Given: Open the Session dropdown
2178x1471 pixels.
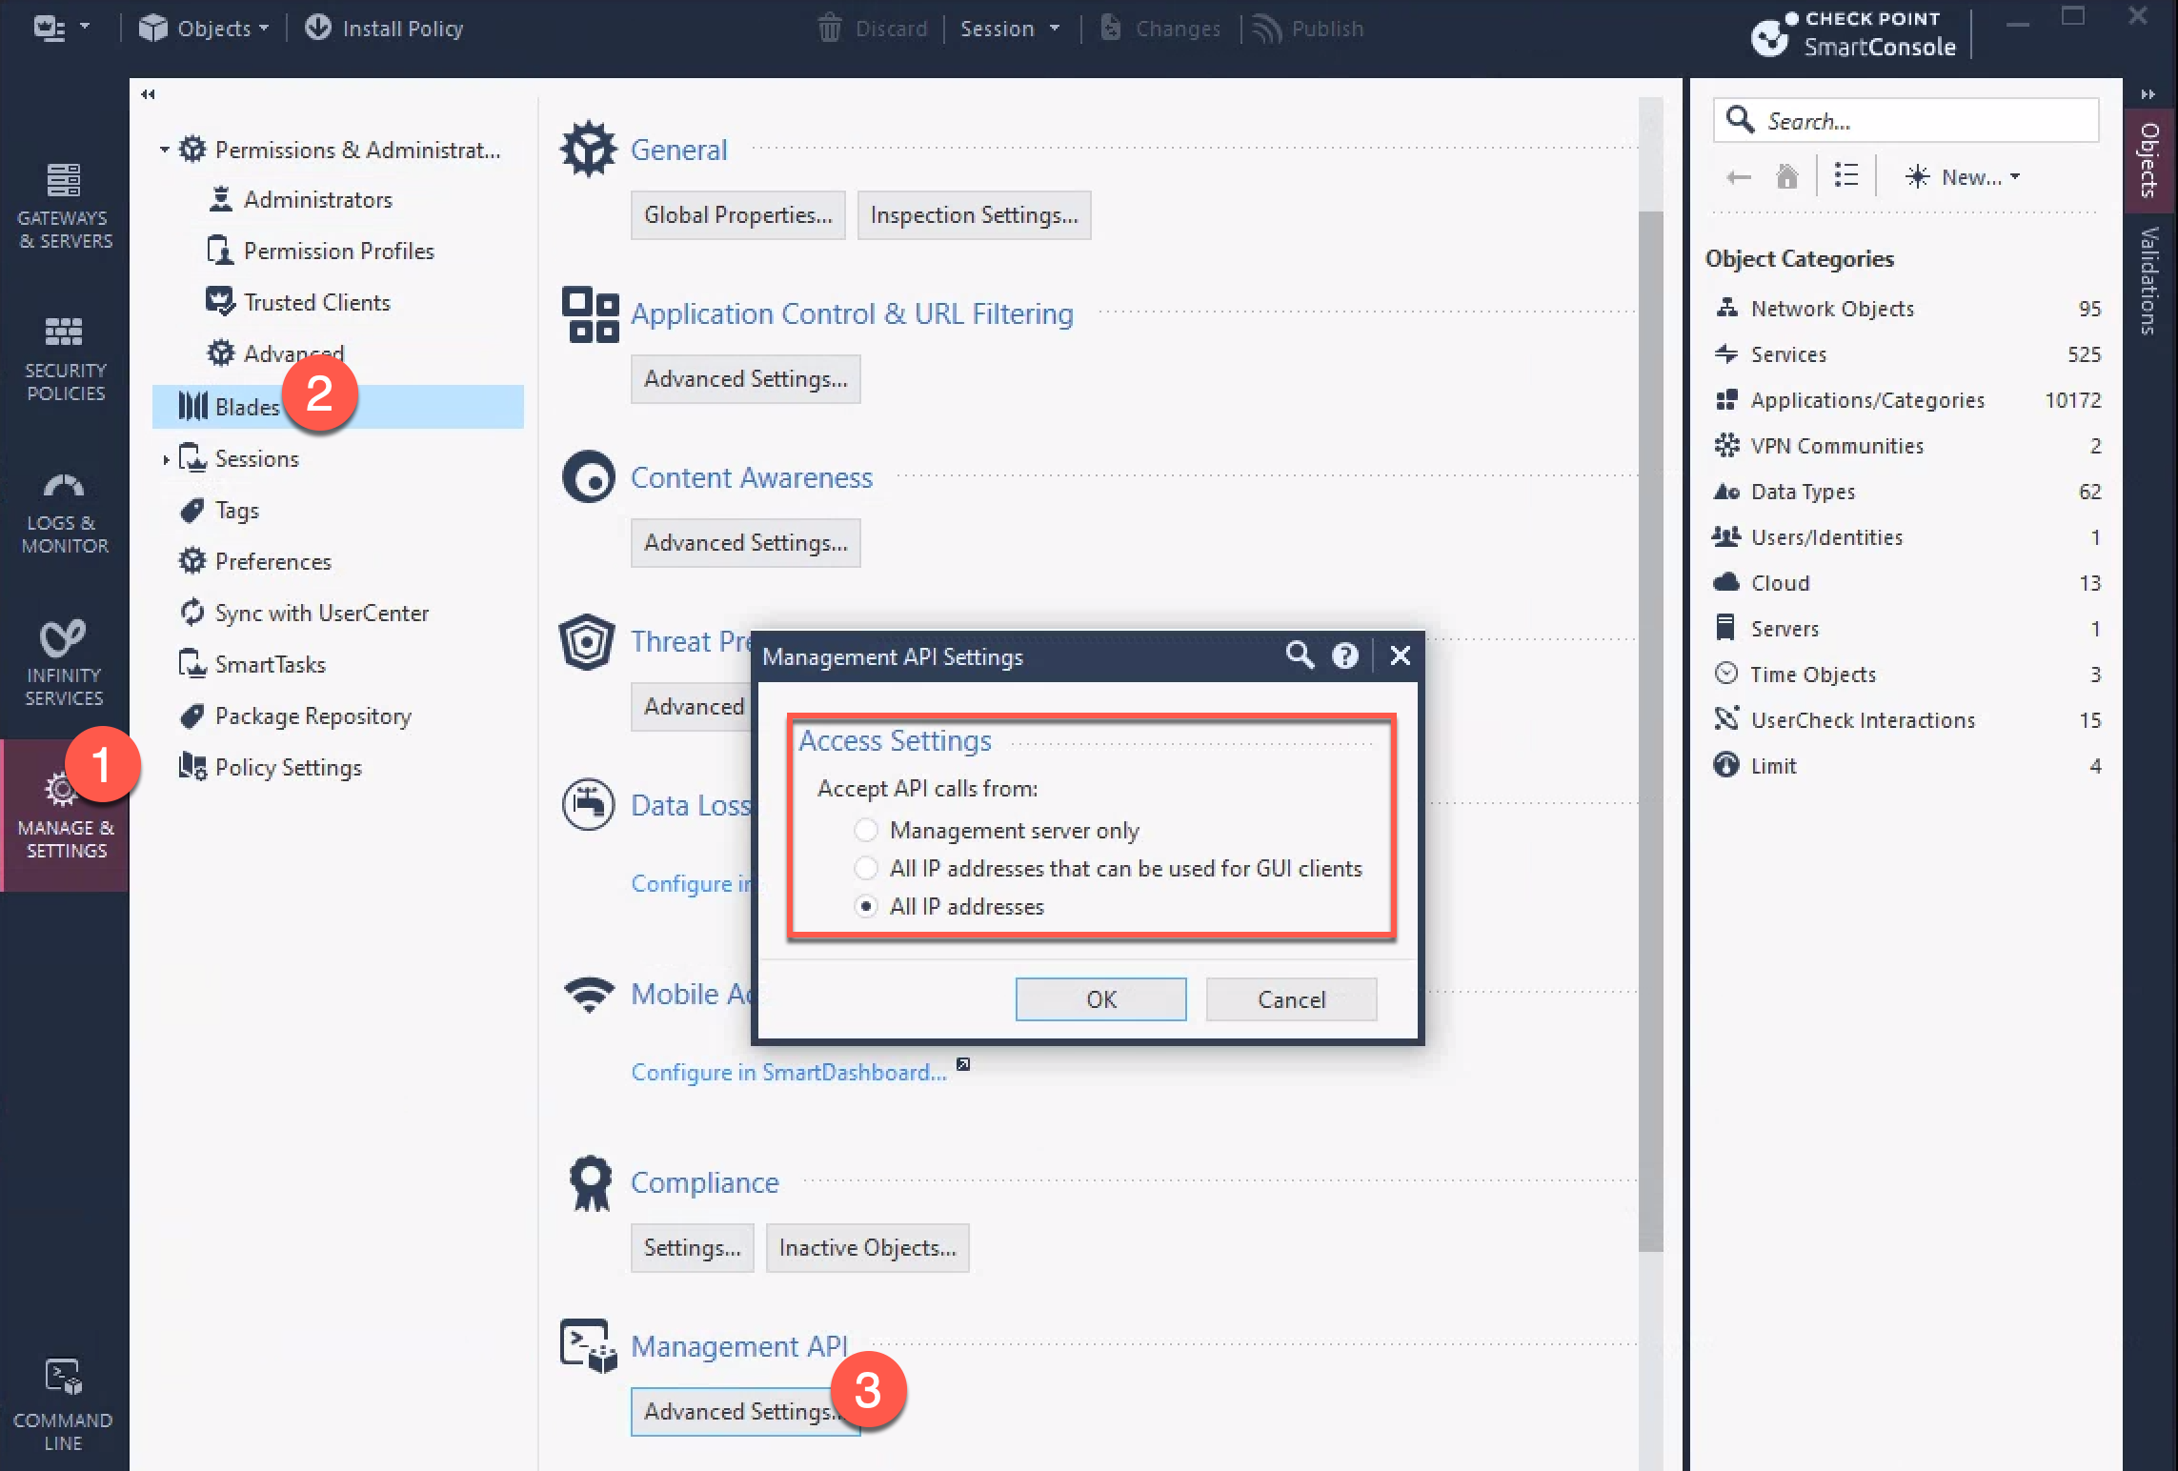Looking at the screenshot, I should click(1010, 29).
